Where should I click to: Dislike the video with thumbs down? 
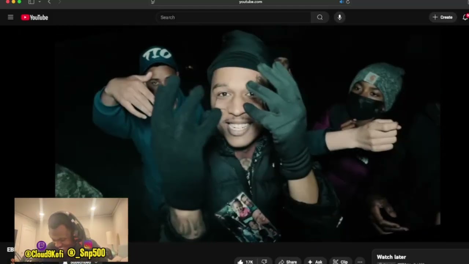pyautogui.click(x=264, y=261)
